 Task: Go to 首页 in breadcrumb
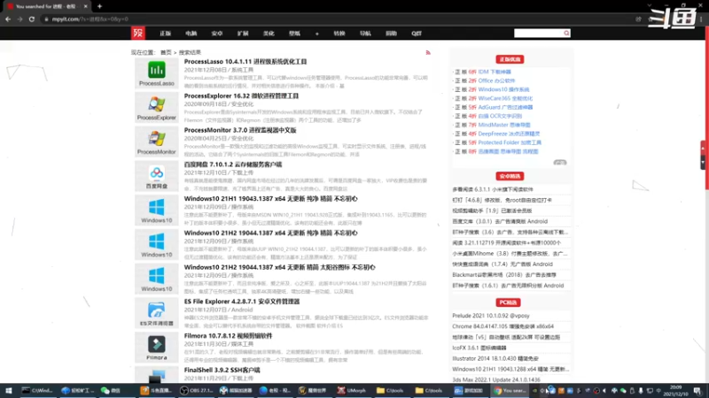[166, 53]
